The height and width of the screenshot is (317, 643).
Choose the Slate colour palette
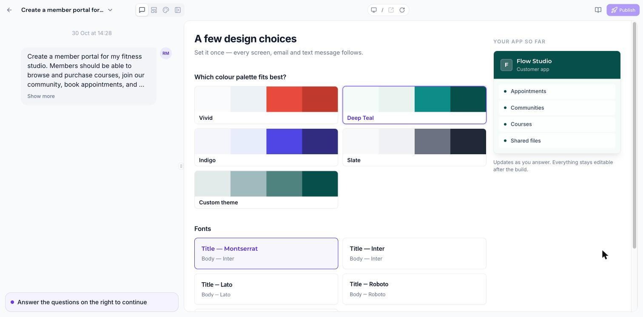pos(414,147)
